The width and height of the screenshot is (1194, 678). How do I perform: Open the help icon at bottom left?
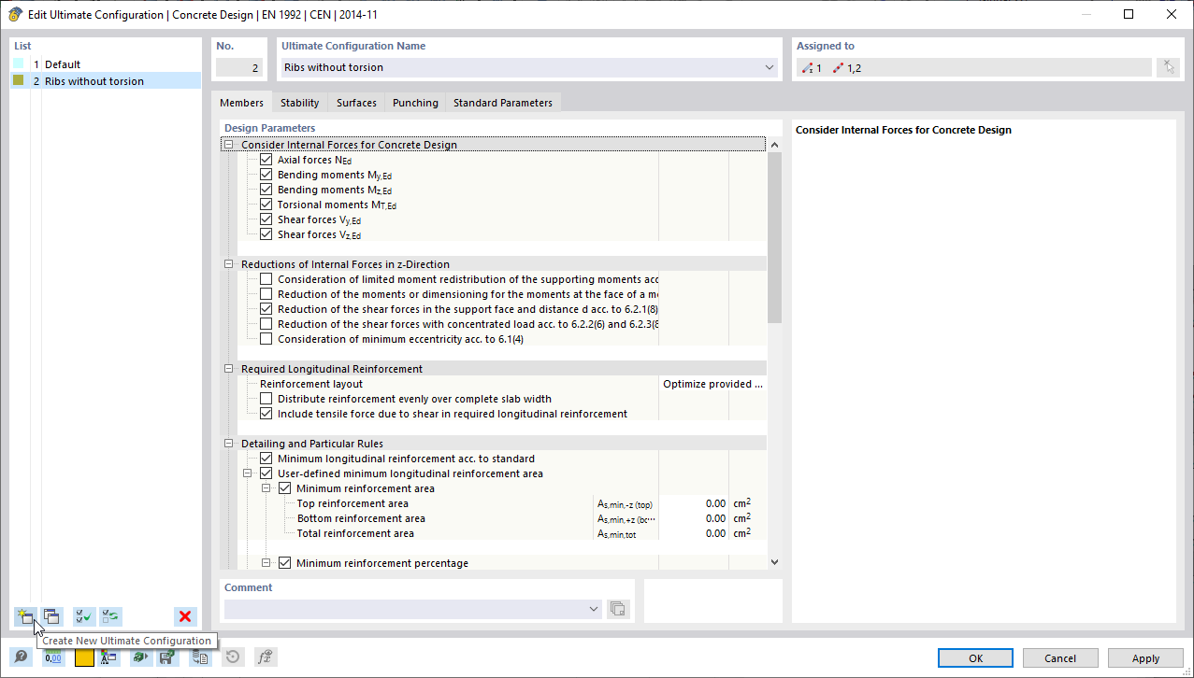click(21, 657)
